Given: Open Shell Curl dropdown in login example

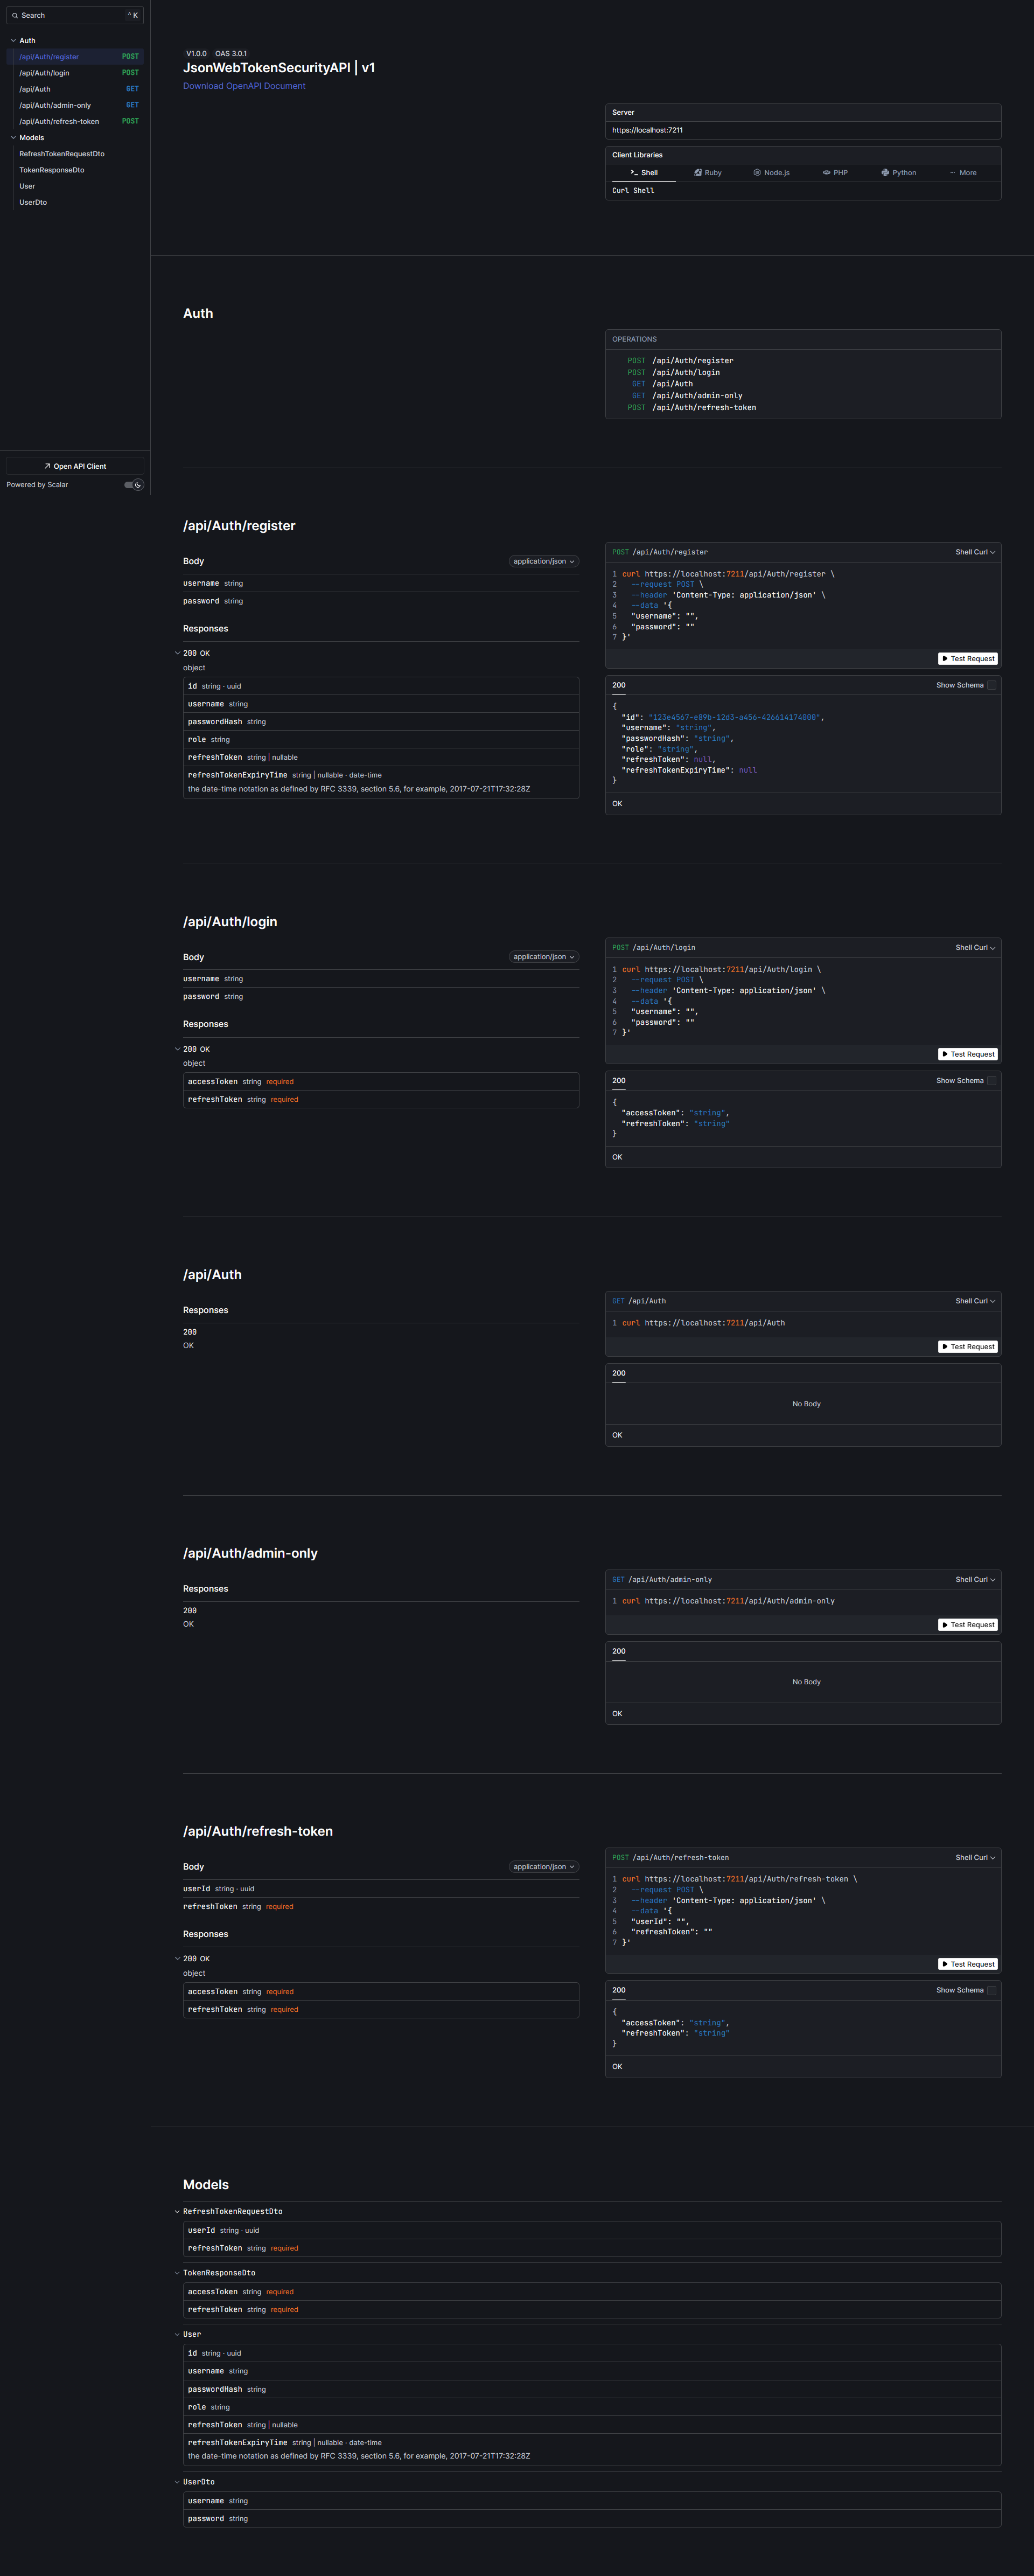Looking at the screenshot, I should (x=974, y=948).
